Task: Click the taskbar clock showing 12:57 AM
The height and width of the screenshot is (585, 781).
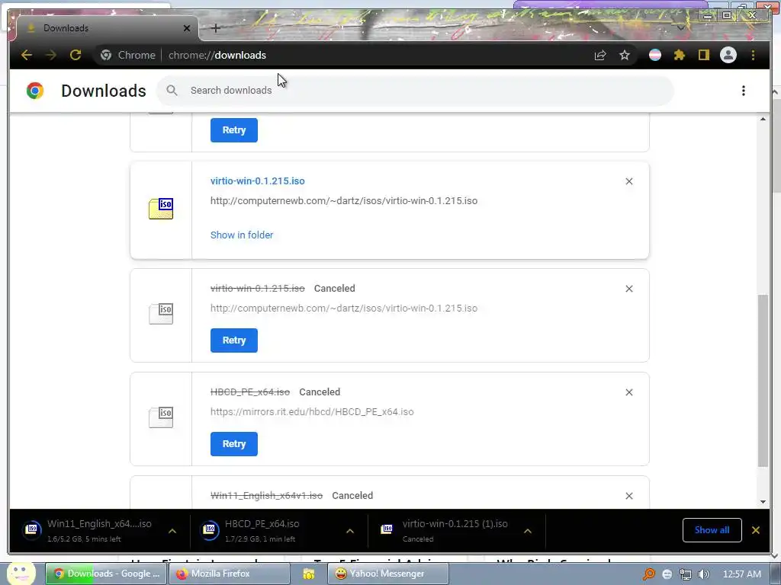Action: coord(741,574)
